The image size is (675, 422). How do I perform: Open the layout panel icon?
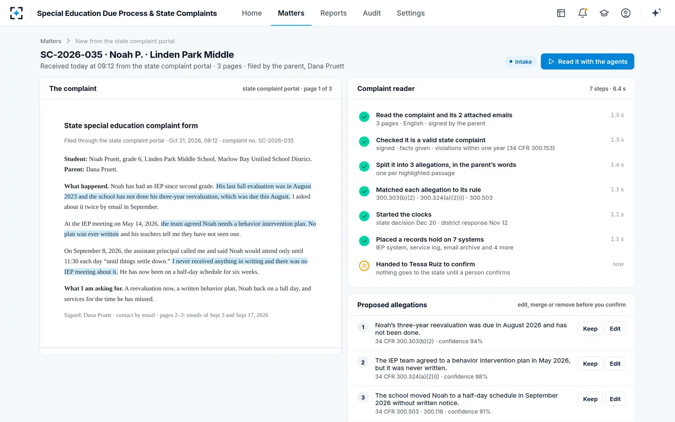point(561,13)
